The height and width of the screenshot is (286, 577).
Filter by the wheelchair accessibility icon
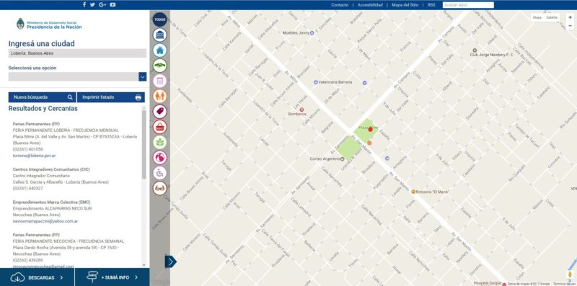point(159,173)
